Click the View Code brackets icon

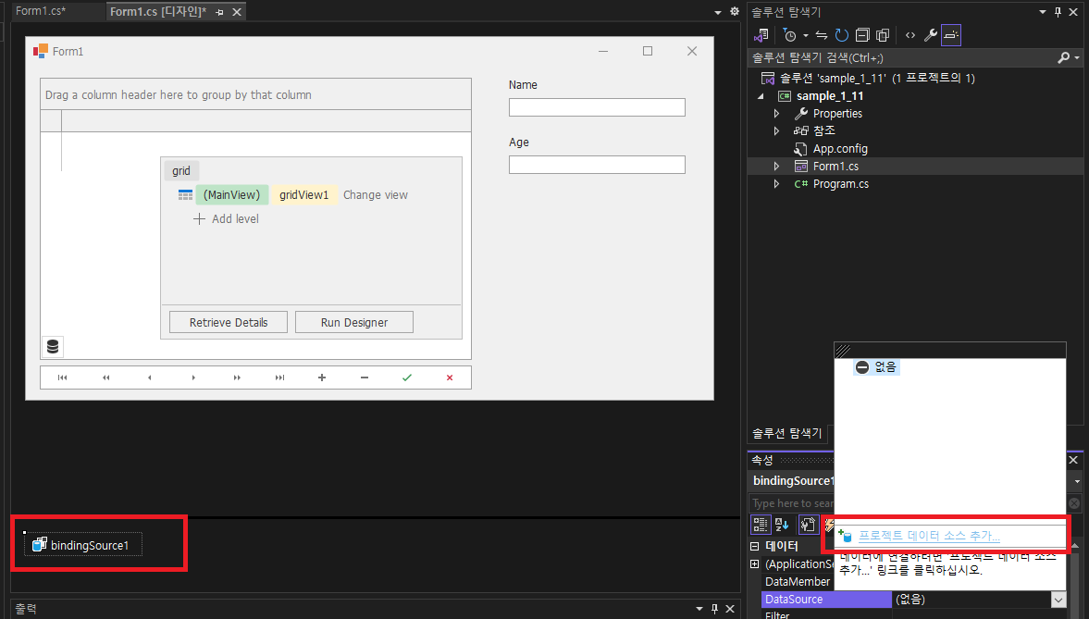[910, 35]
